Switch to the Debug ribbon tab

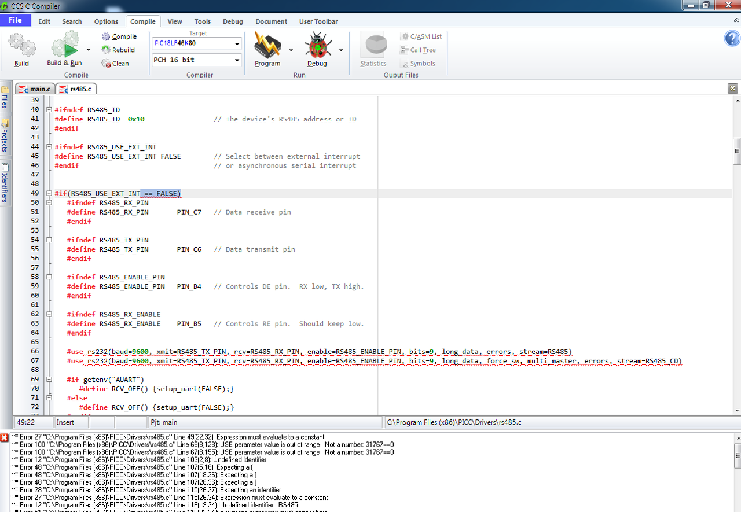[233, 21]
